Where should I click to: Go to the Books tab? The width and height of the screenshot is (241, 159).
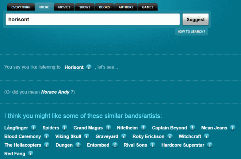click(x=104, y=7)
